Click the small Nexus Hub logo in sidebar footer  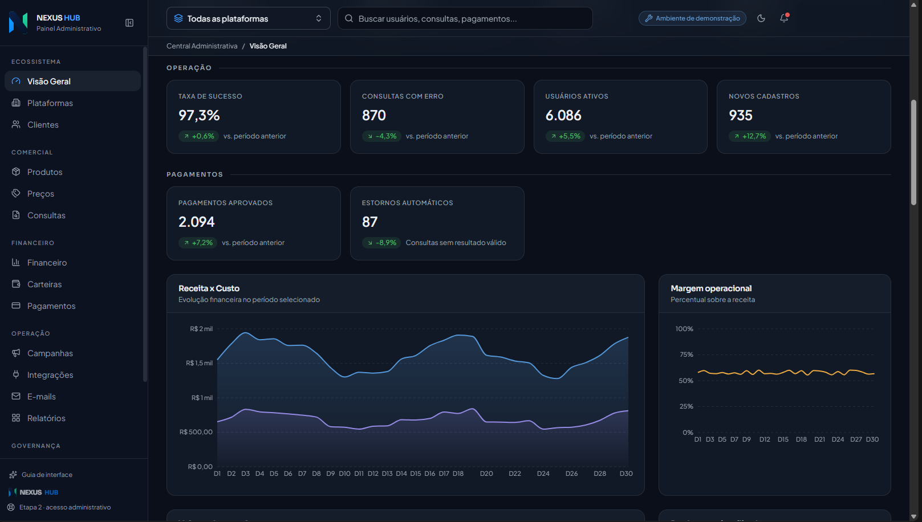click(x=13, y=492)
